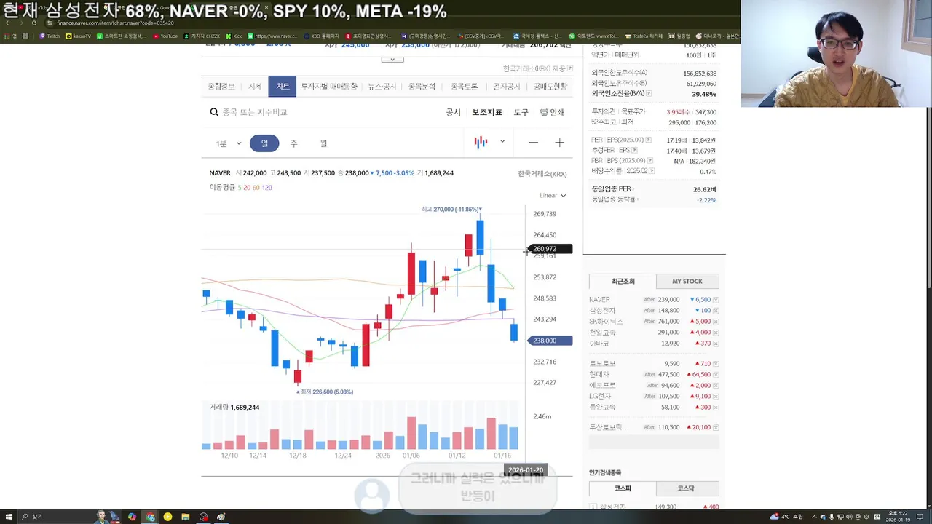The height and width of the screenshot is (524, 932).
Task: Remove 아바코 from recent list
Action: (716, 344)
